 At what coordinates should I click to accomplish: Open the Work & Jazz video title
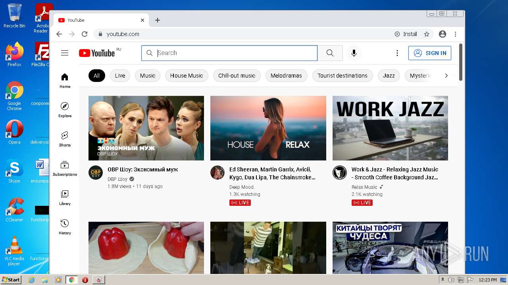395,173
